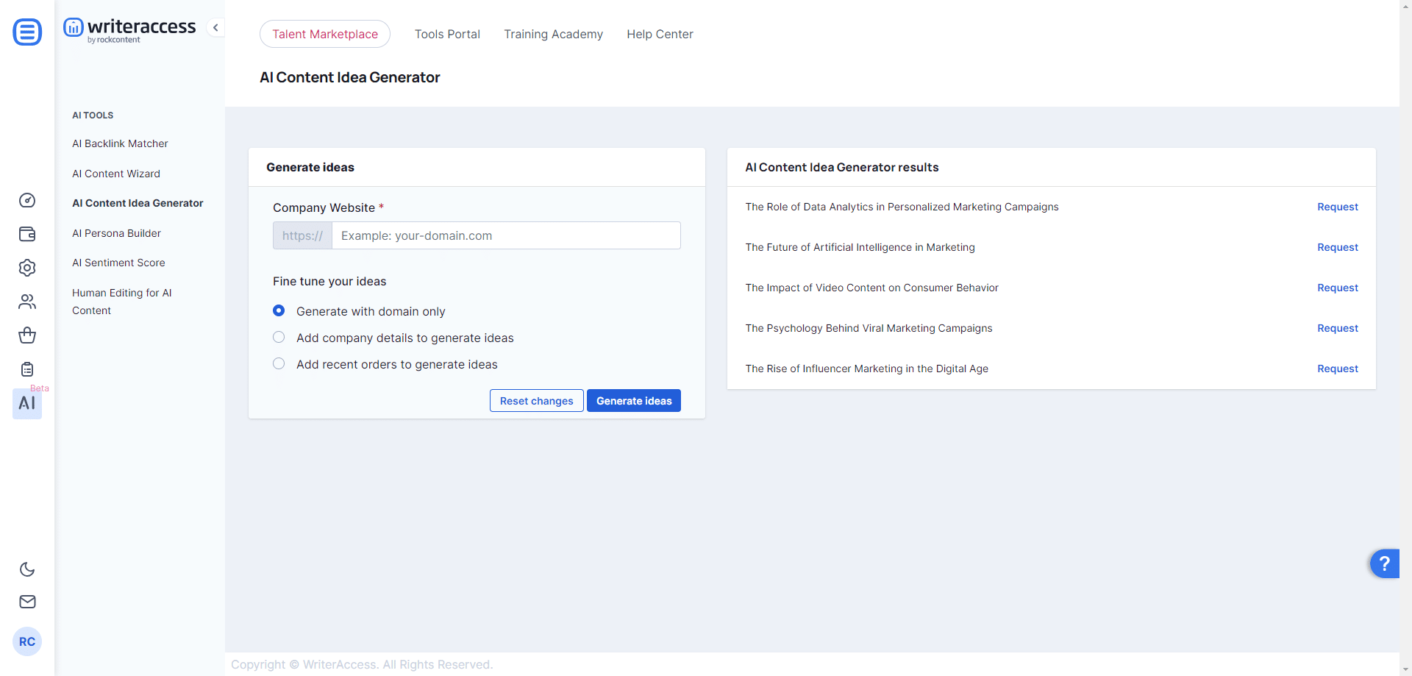Request the Influencer Marketing in Digital Age idea
Screen dimensions: 1412x676
point(1337,369)
